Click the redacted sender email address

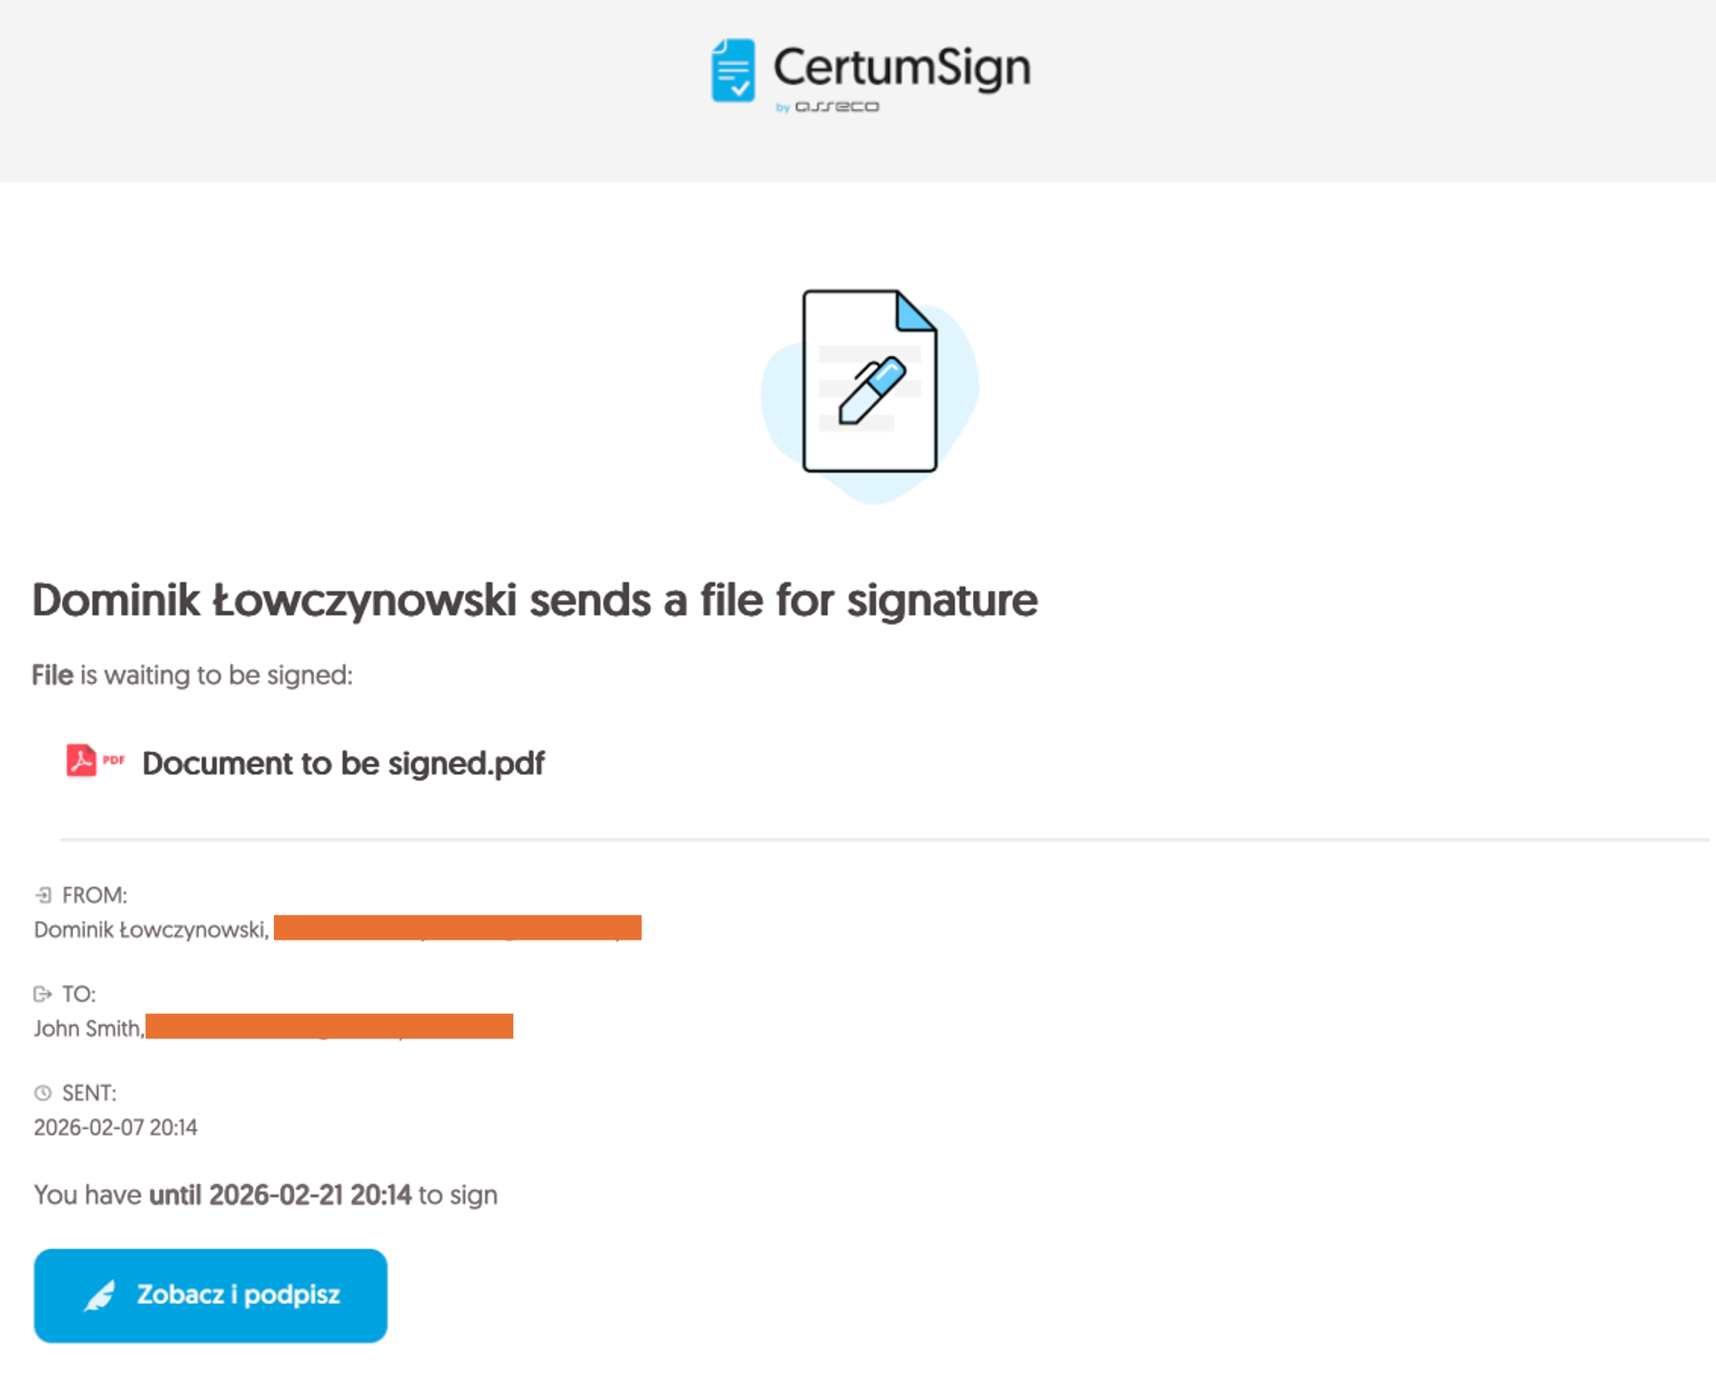pos(457,928)
